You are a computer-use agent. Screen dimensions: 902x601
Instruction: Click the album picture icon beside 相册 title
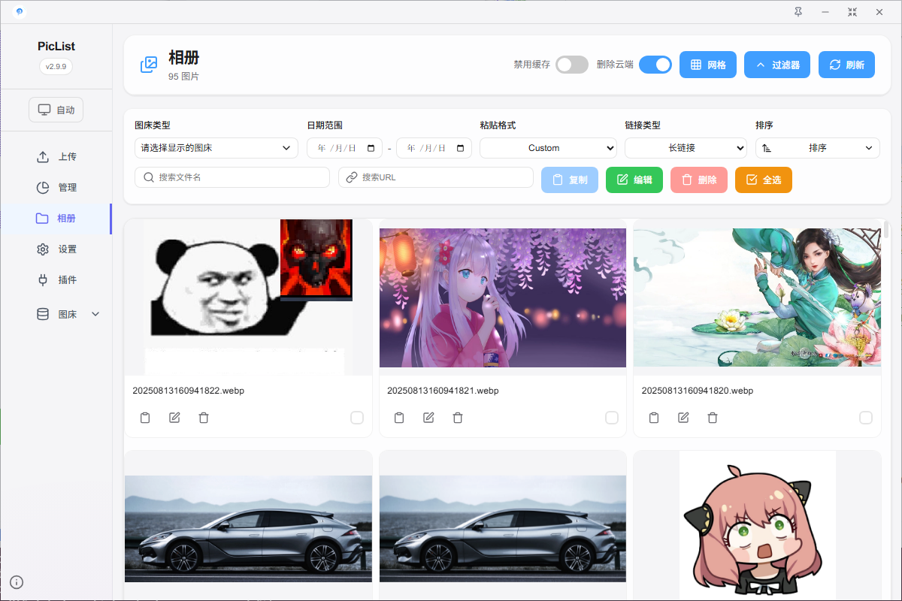tap(149, 65)
